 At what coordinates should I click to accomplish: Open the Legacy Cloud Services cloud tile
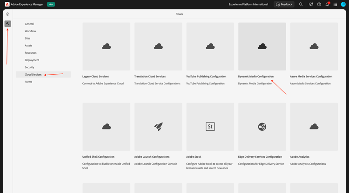107,46
